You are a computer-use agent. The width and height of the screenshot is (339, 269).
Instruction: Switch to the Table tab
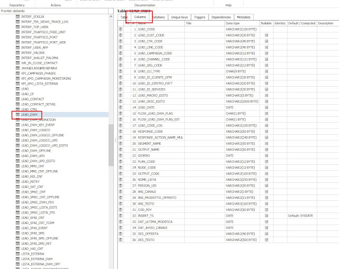[124, 17]
